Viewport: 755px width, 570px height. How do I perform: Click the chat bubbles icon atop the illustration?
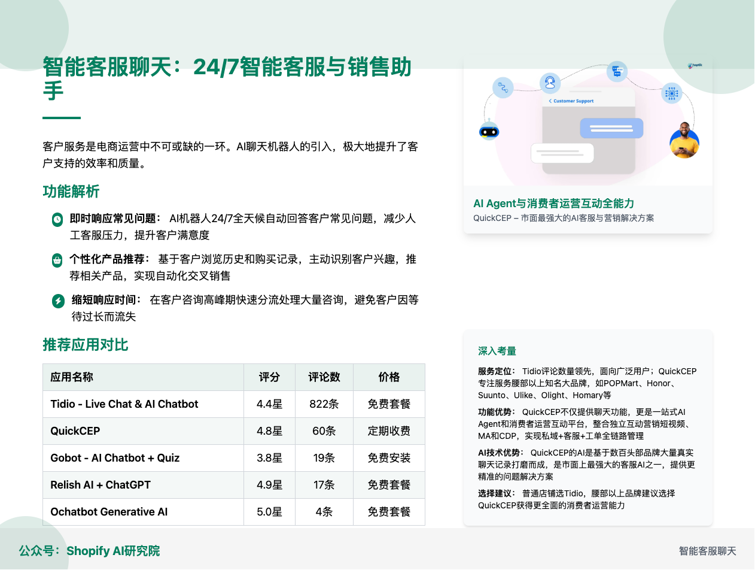coord(617,71)
